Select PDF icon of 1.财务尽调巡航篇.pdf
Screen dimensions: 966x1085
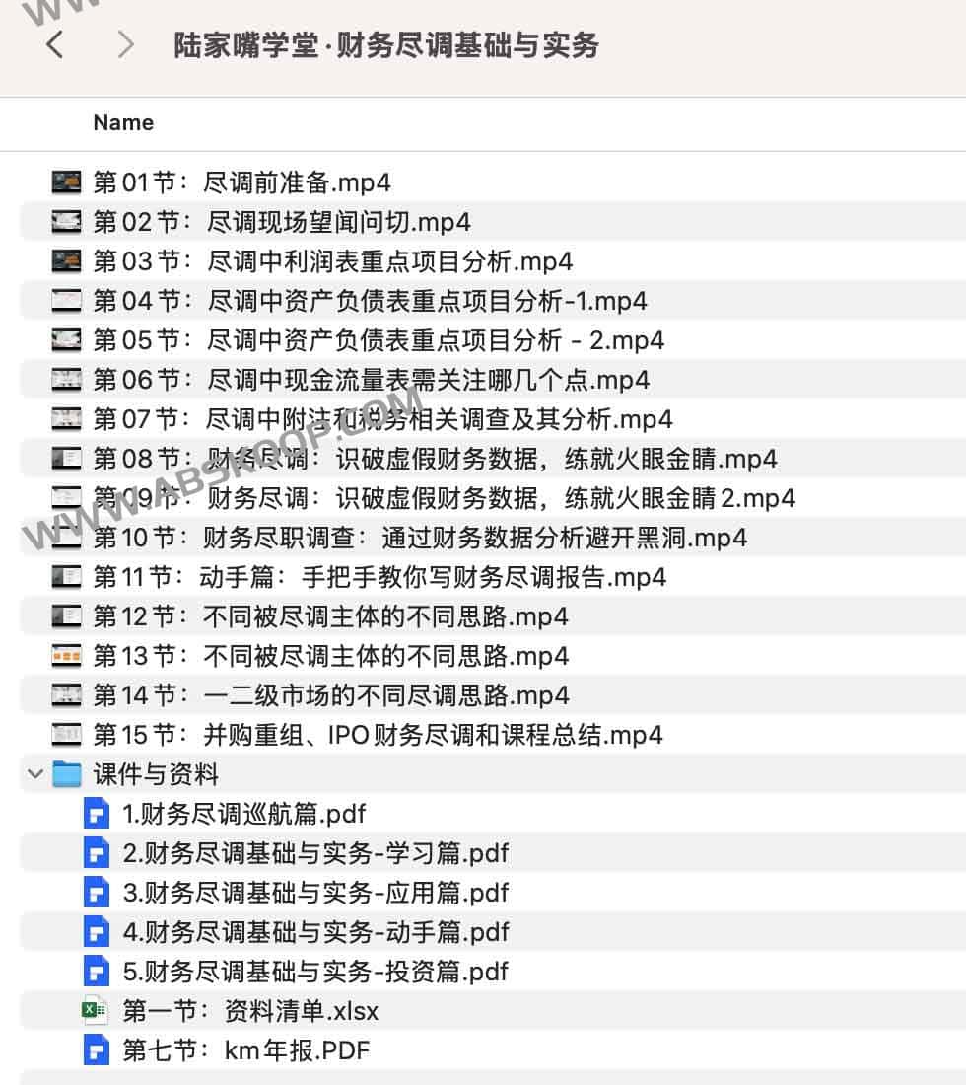pyautogui.click(x=96, y=814)
